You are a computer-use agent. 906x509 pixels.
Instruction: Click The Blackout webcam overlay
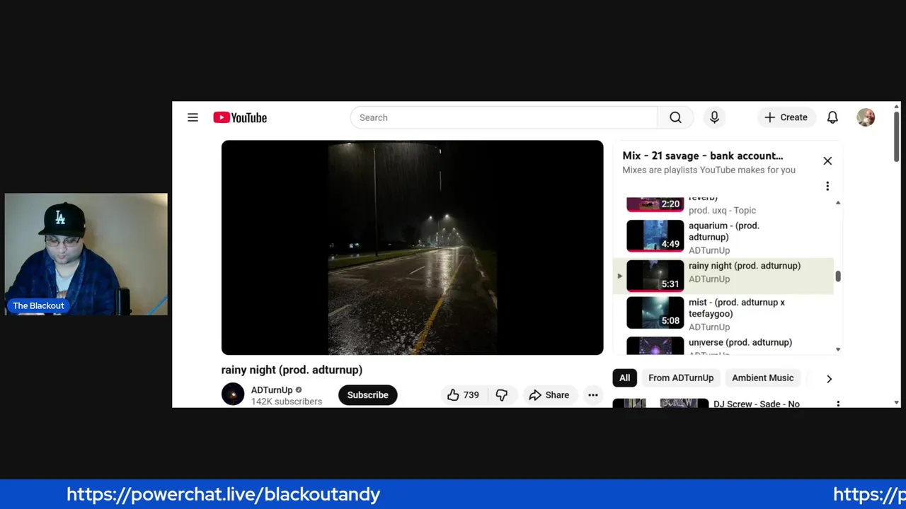coord(86,254)
